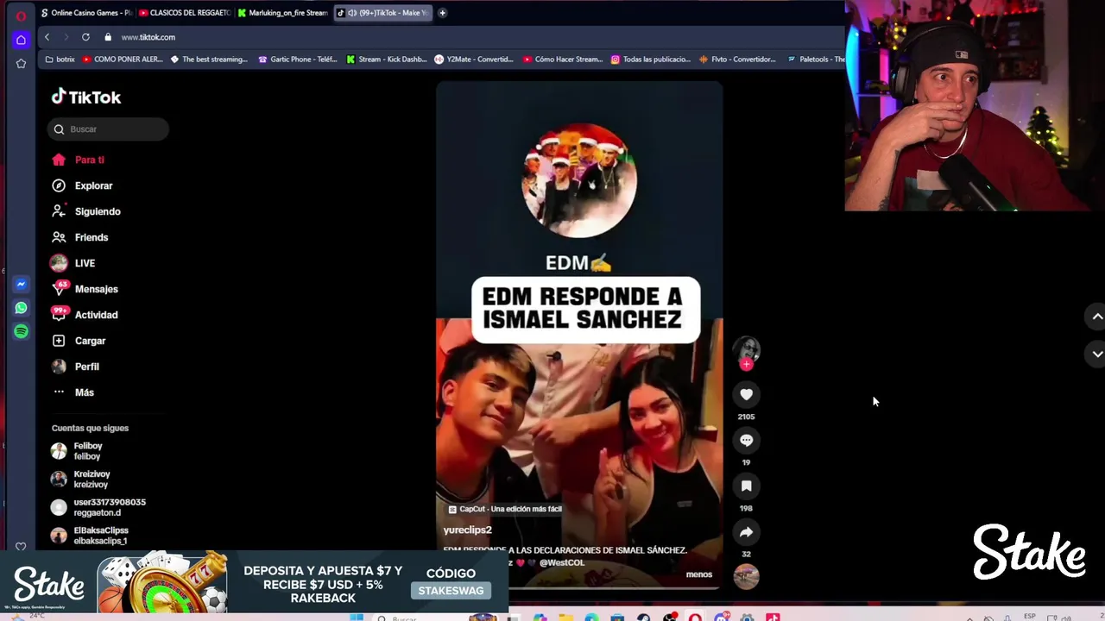Mute the TikTok tab audio icon
Image resolution: width=1105 pixels, height=621 pixels.
(352, 13)
